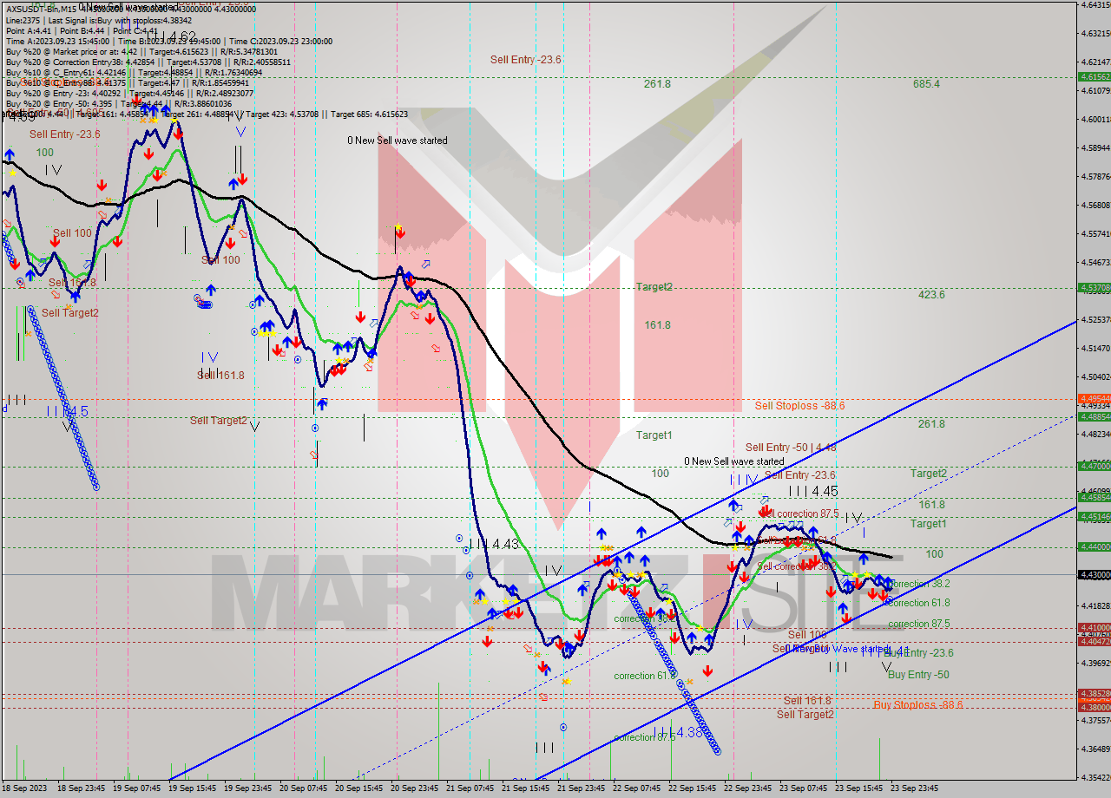This screenshot has height=798, width=1111.
Task: Click the 'I I I 4.62' wave label
Action: [171, 36]
